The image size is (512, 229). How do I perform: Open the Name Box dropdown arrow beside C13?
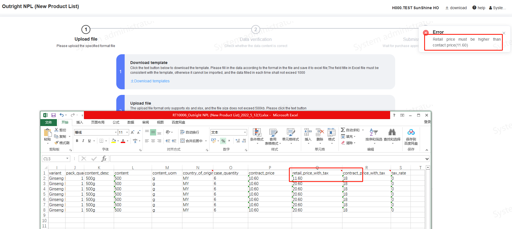click(x=67, y=159)
